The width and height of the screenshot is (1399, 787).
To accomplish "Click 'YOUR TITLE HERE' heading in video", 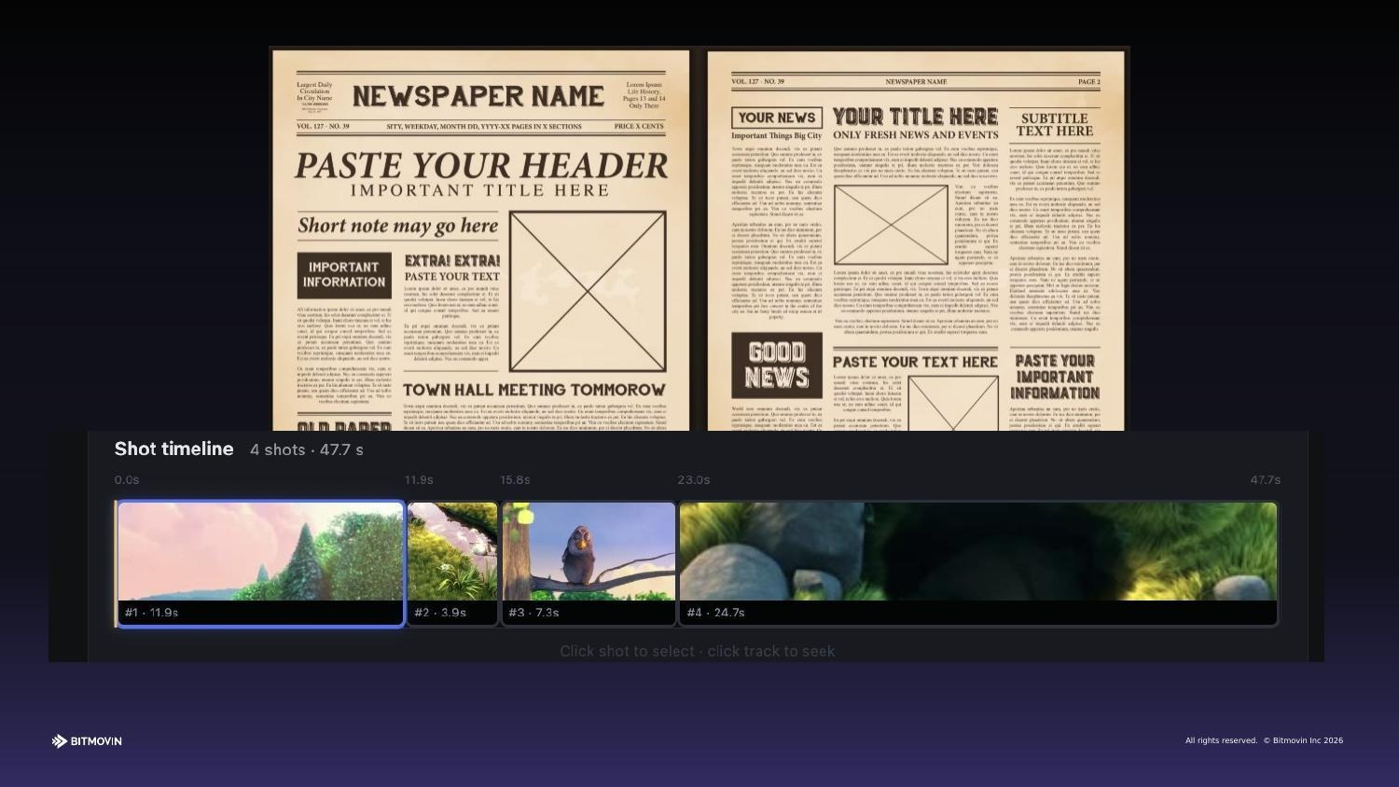I will pyautogui.click(x=915, y=117).
